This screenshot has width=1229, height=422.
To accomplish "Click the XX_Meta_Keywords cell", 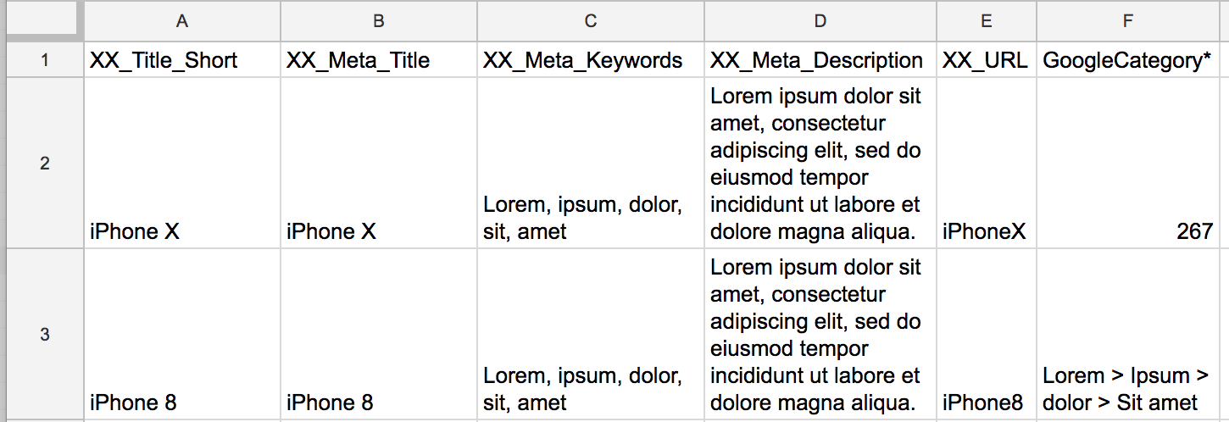I will 590,60.
